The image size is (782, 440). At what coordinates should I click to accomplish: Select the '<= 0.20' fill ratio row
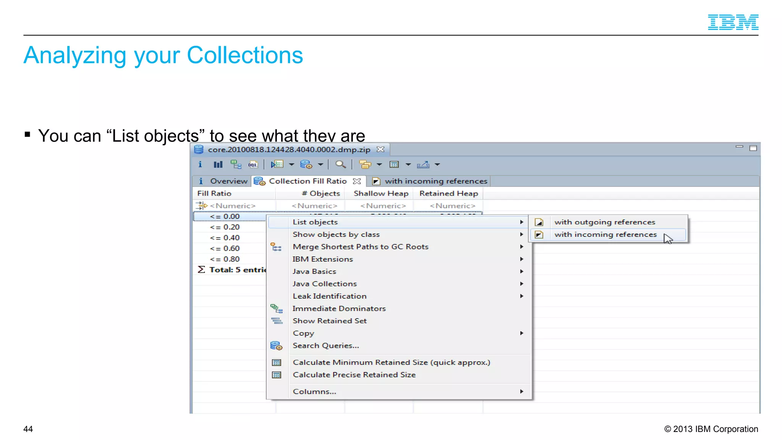[230, 227]
